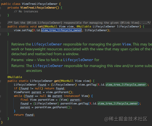Click the word 'ancestors' in the Returns documentation
The width and height of the screenshot is (152, 126).
point(34,71)
